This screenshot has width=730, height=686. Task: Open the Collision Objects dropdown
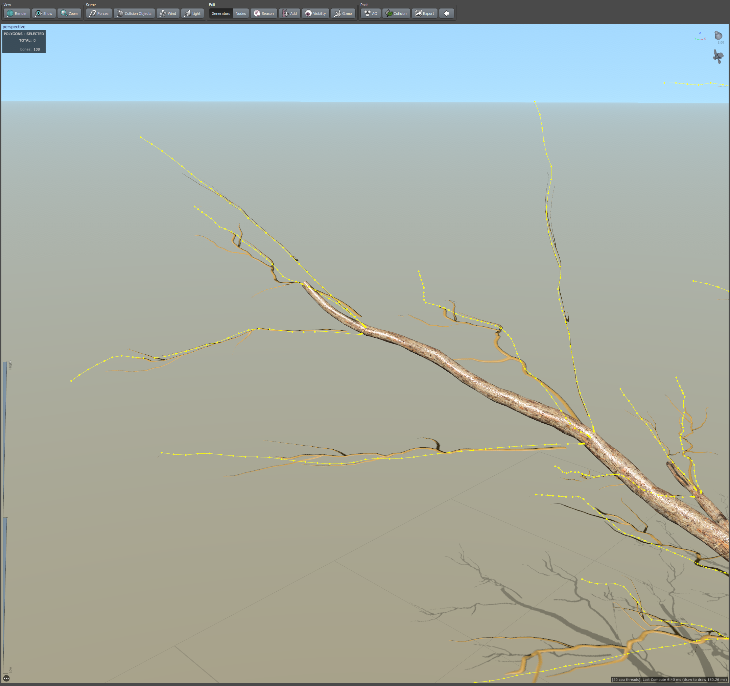click(134, 14)
